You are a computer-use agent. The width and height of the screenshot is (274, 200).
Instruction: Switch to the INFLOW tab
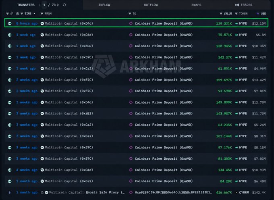point(104,5)
